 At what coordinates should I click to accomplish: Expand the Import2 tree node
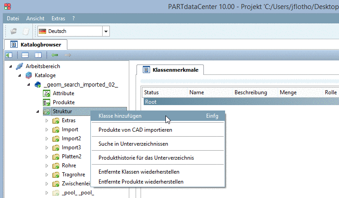click(46, 138)
